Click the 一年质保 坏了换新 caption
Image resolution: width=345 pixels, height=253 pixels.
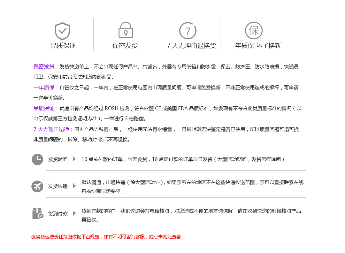[255, 46]
